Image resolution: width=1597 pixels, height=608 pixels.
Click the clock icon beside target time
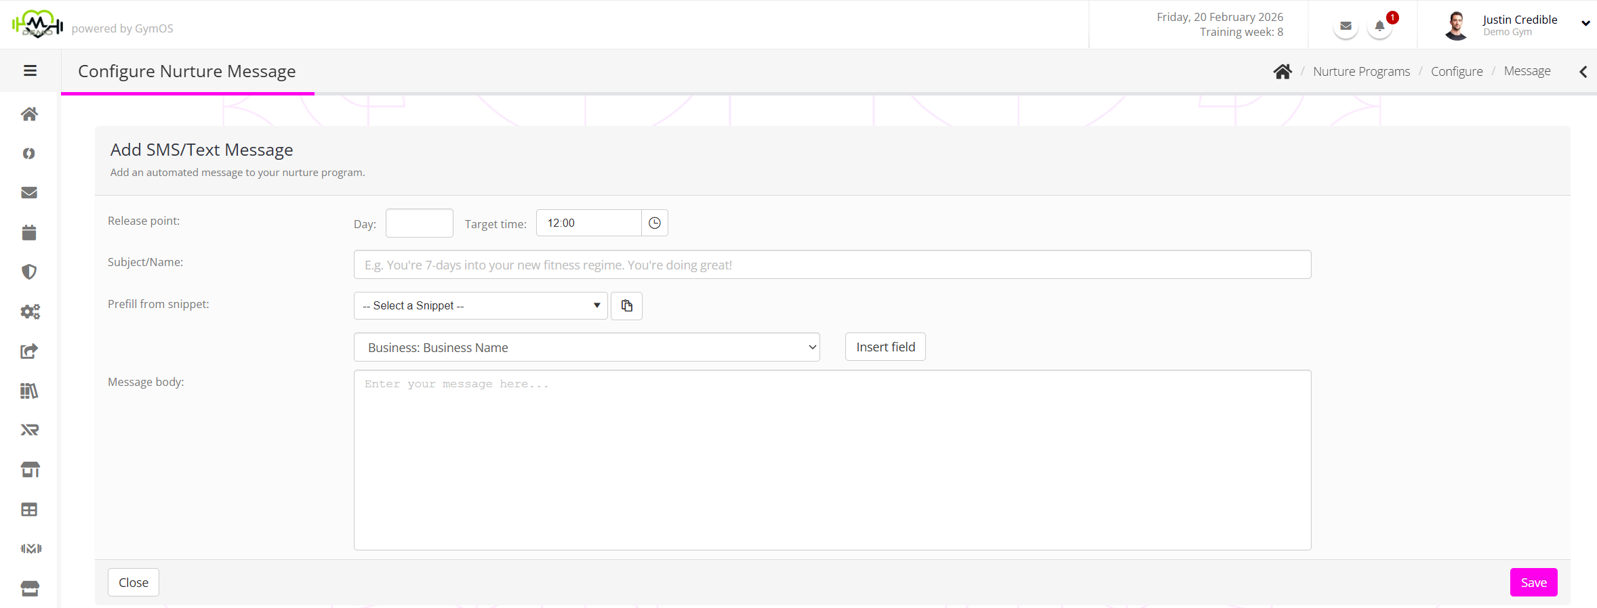click(654, 223)
